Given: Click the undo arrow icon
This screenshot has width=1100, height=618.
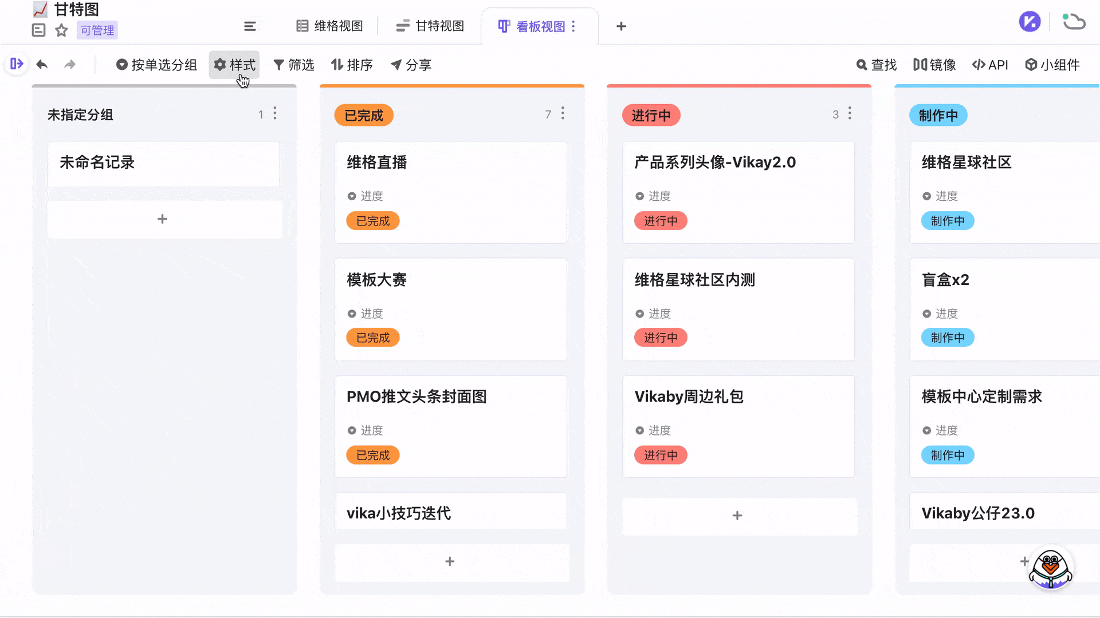Looking at the screenshot, I should click(42, 65).
